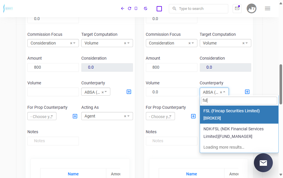Screen dimensions: 283x178
Task: Clear right Target Computation Volume selection
Action: coord(243,43)
